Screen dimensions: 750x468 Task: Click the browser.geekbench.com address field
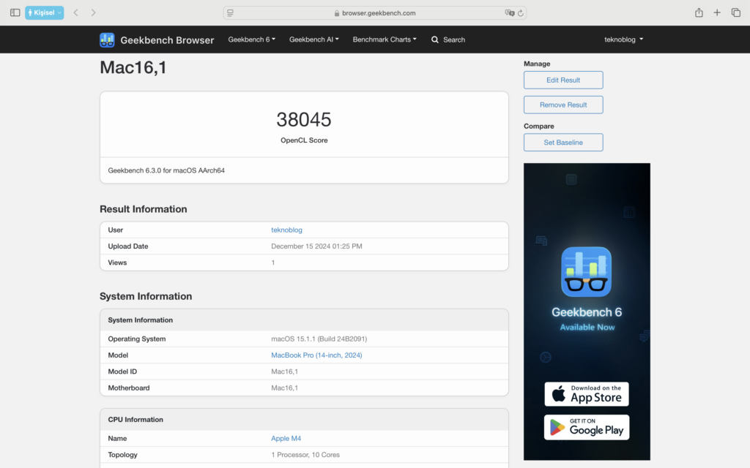[x=375, y=12]
